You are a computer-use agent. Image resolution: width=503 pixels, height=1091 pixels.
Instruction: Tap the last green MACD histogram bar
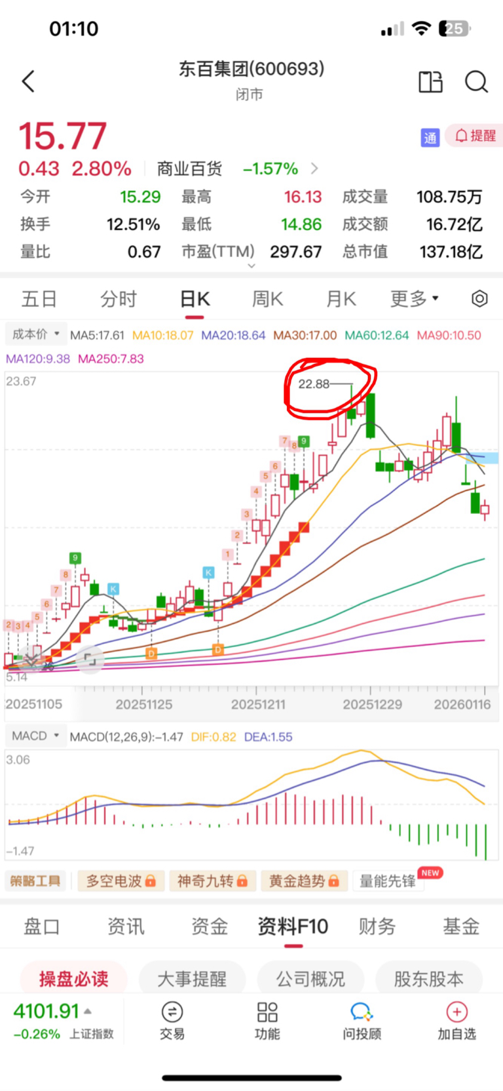pos(486,842)
